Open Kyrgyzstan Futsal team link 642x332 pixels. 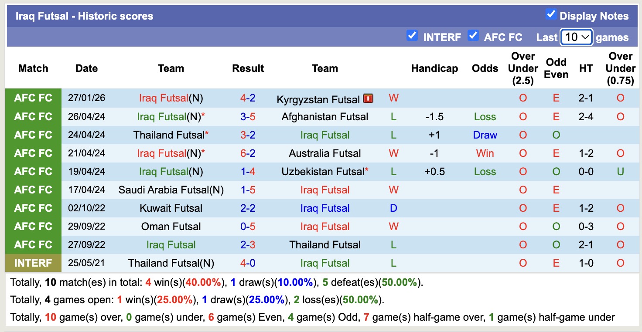[x=318, y=100]
